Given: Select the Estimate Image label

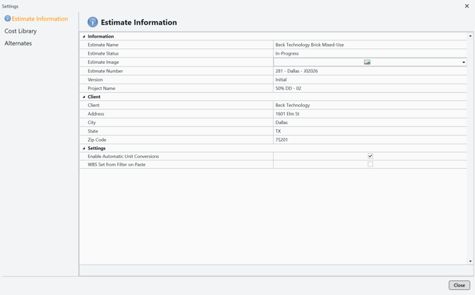Looking at the screenshot, I should pyautogui.click(x=104, y=62).
